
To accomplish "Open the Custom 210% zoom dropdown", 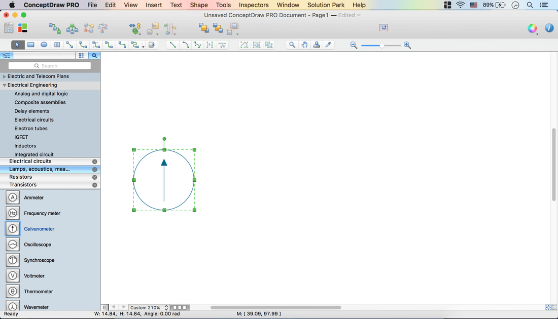I will click(149, 307).
